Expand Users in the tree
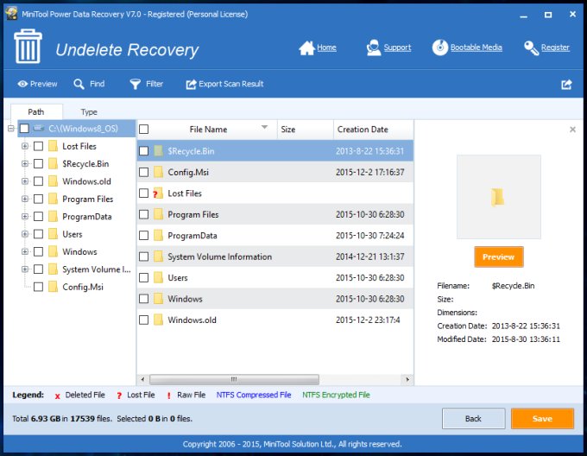This screenshot has width=587, height=456. coord(25,234)
